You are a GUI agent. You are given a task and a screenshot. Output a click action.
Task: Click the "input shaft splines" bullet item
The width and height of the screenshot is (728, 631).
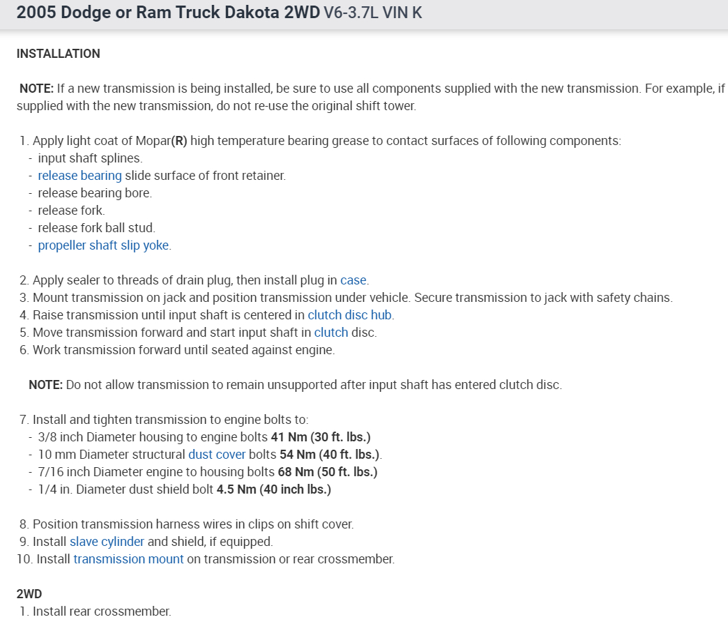point(90,158)
